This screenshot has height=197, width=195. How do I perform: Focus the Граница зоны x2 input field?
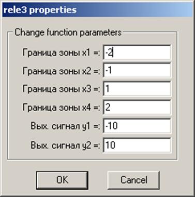coord(137,71)
